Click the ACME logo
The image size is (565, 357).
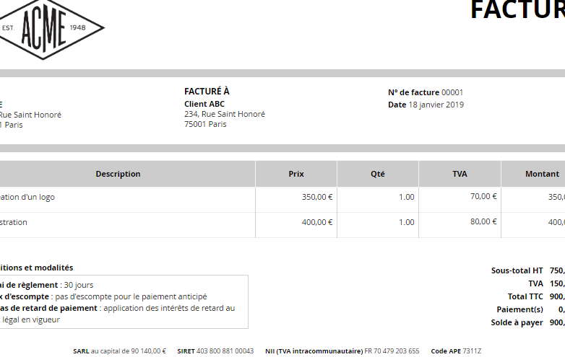click(x=51, y=29)
